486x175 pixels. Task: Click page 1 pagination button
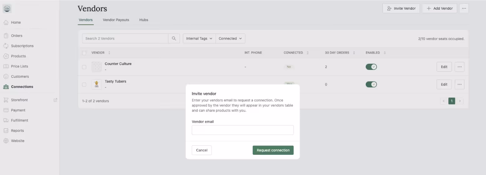(x=452, y=101)
